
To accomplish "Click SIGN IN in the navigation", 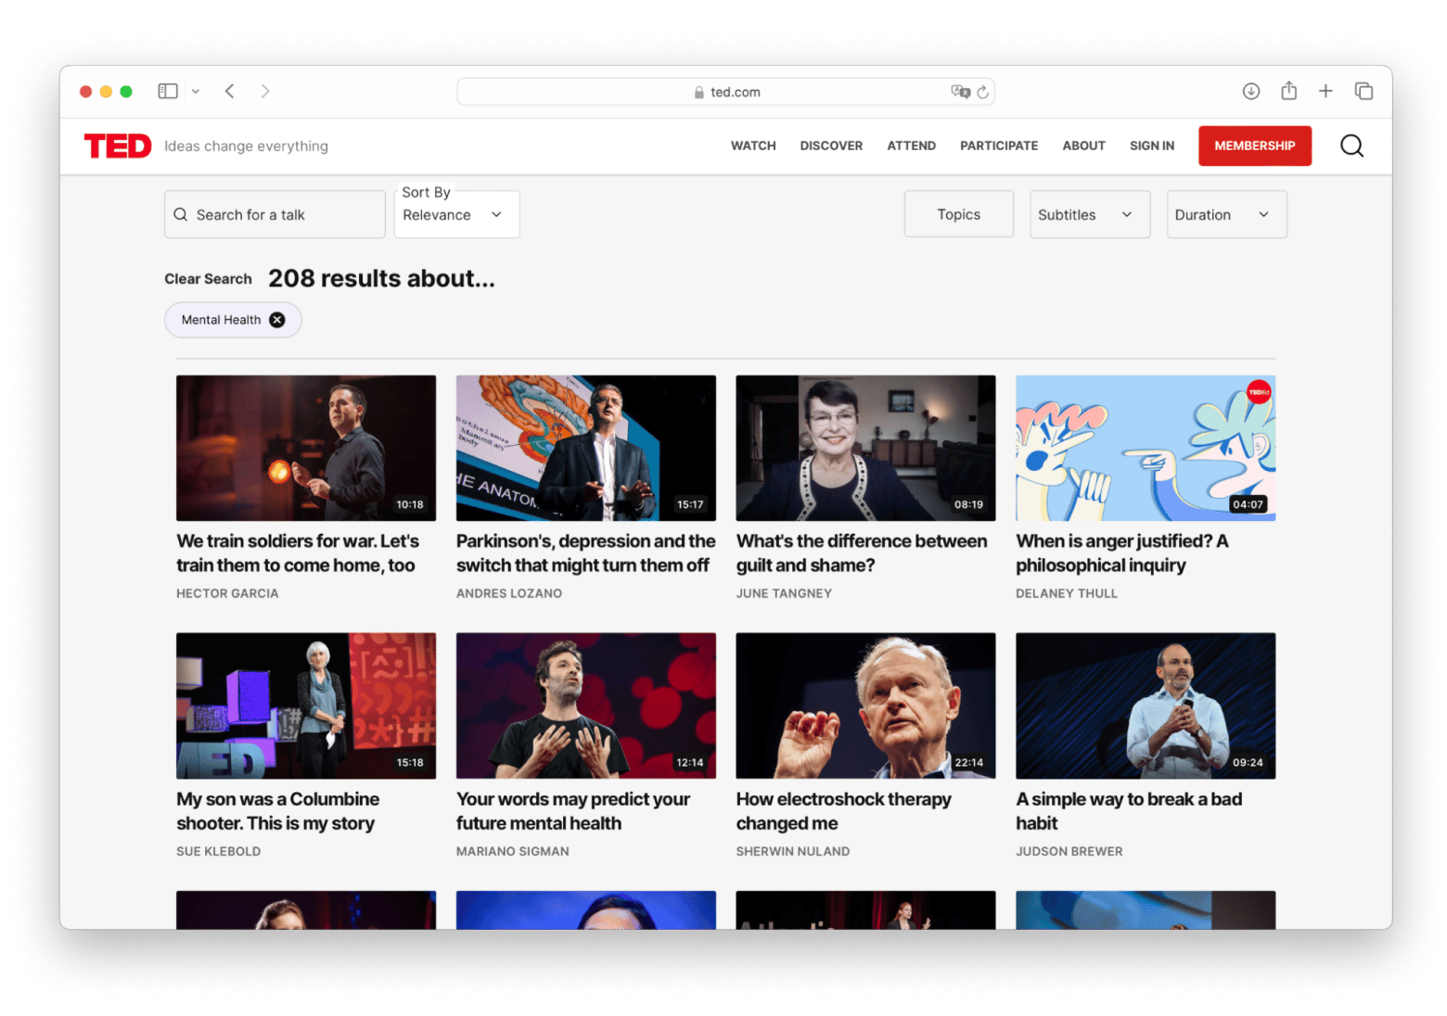I will click(1152, 146).
